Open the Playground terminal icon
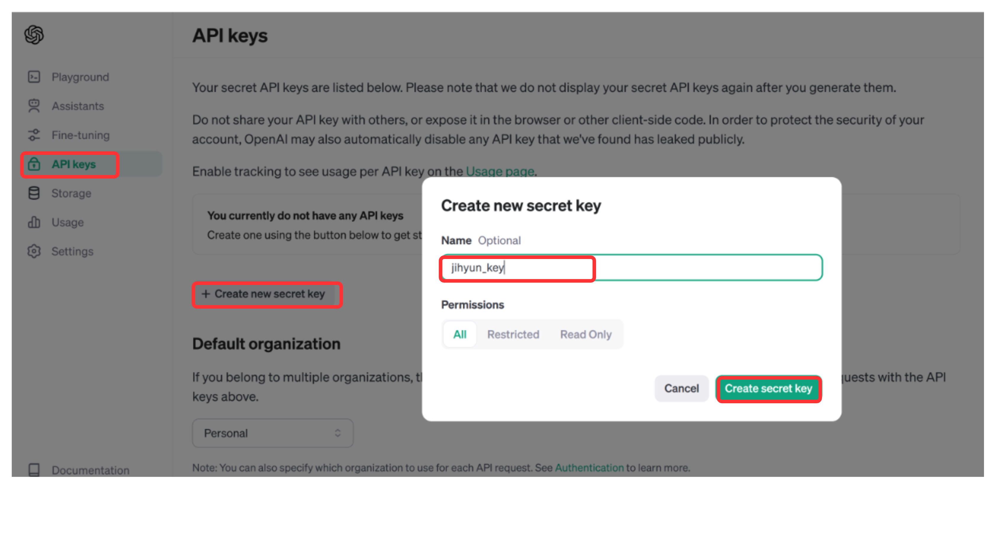The image size is (997, 544). tap(34, 77)
